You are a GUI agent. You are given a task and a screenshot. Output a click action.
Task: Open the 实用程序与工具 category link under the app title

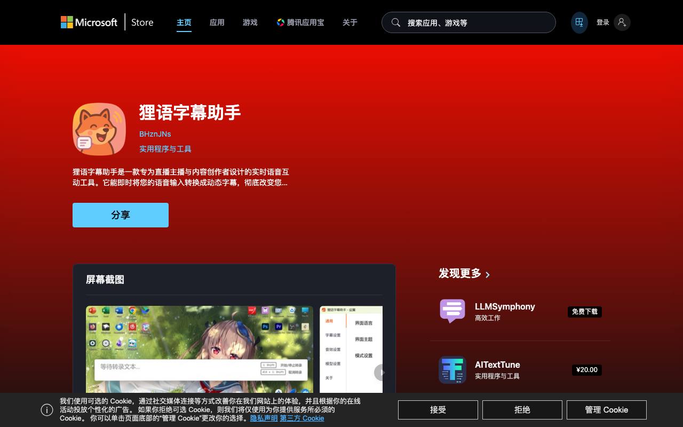point(165,149)
